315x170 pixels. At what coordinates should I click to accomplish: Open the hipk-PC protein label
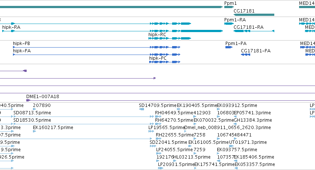(158, 58)
